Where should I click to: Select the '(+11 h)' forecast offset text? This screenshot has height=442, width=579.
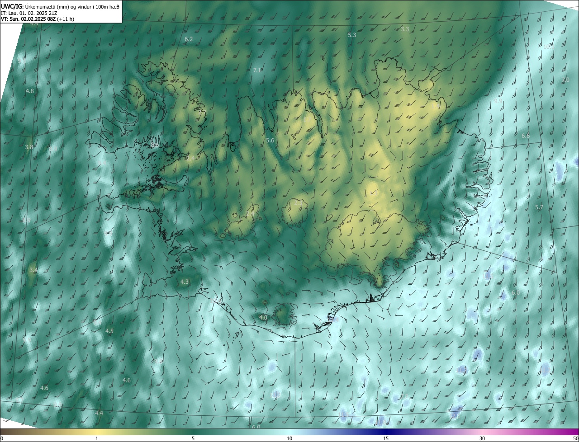coord(65,19)
